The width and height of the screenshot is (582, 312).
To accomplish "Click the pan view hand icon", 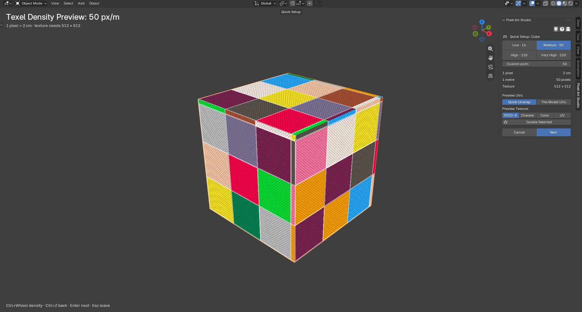I will [x=490, y=58].
